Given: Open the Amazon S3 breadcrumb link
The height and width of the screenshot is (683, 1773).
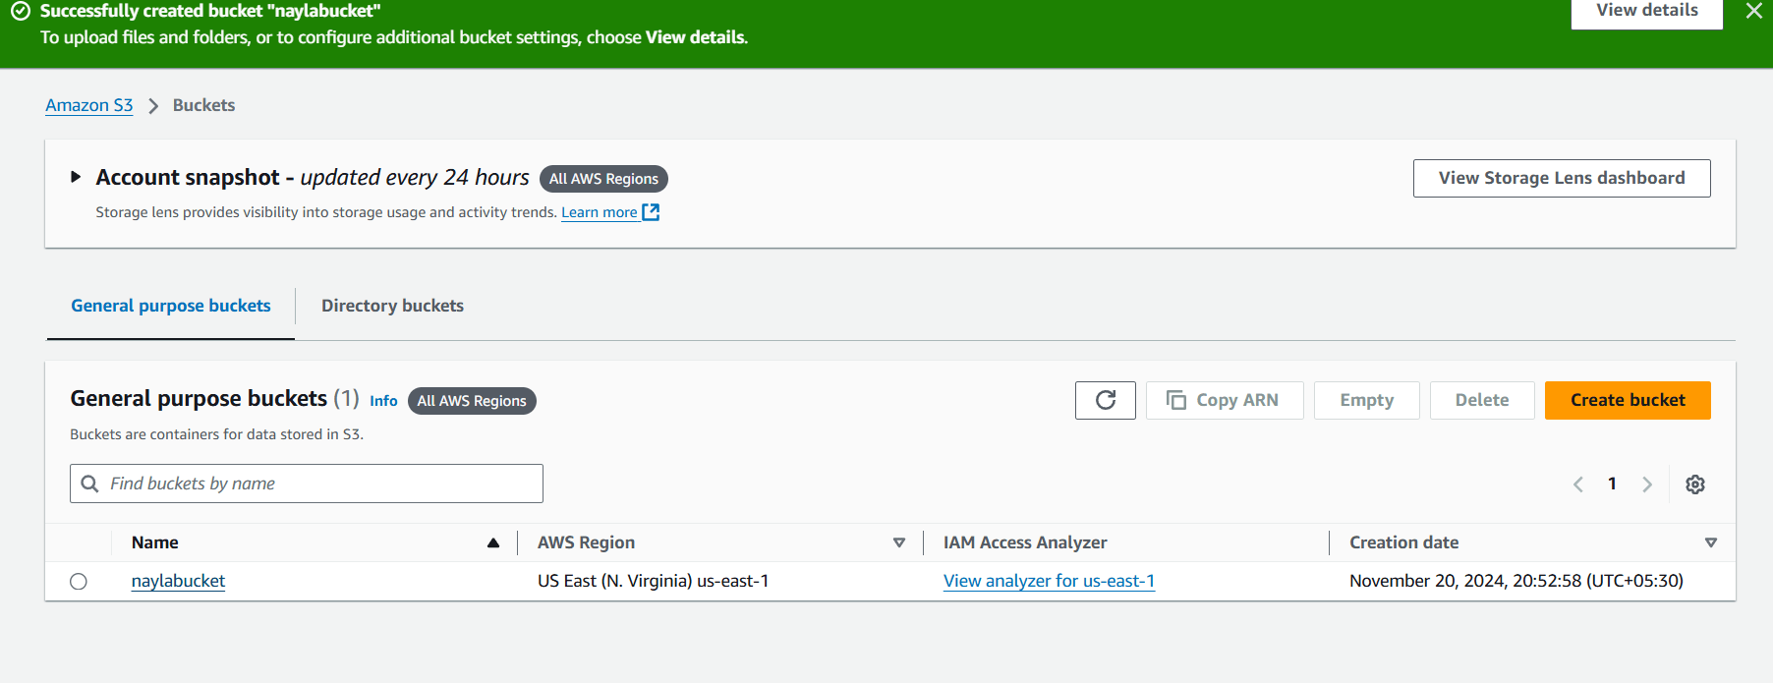Looking at the screenshot, I should pyautogui.click(x=88, y=105).
